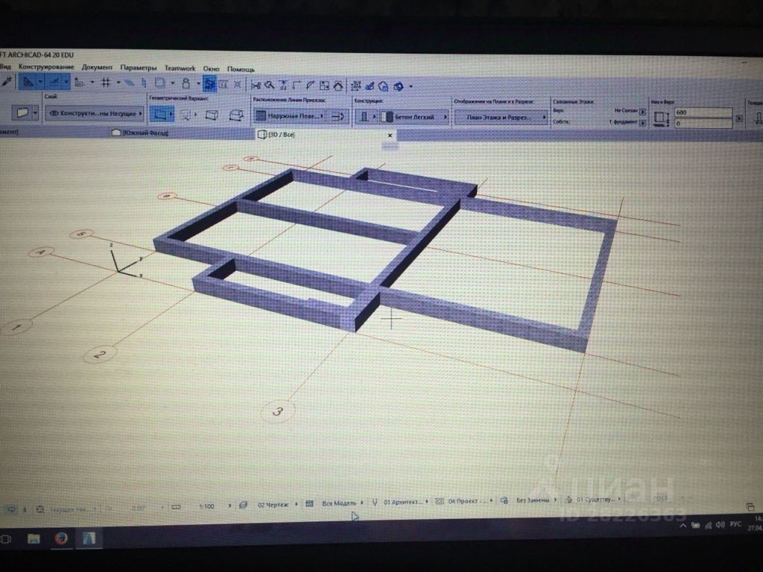This screenshot has width=763, height=572.
Task: Click the zoom magnifier icon in status bar
Action: click(x=40, y=509)
